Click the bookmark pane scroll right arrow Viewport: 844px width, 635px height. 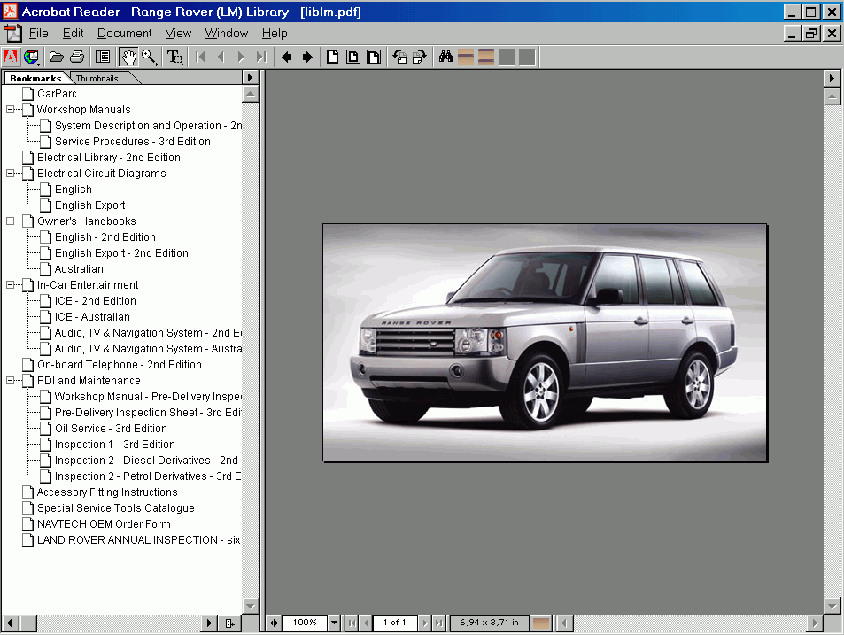click(209, 623)
